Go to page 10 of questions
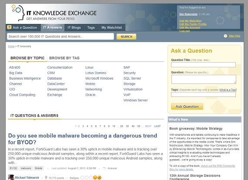The height and width of the screenshot is (180, 248). (114, 126)
